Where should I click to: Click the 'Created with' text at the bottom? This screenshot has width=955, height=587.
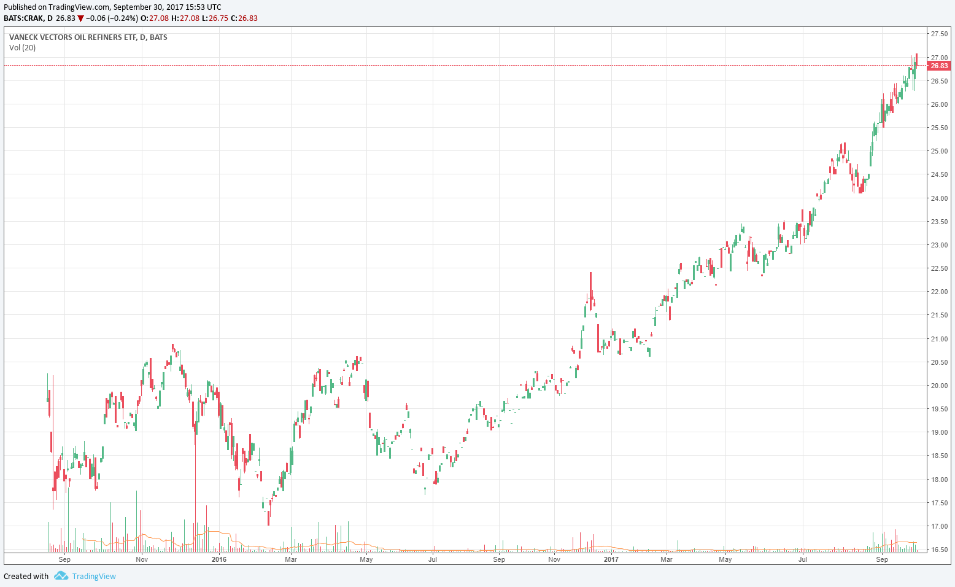(26, 577)
